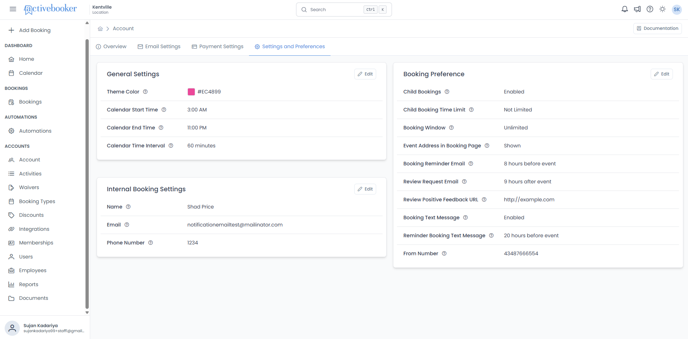Click the notifications bell icon
Image resolution: width=688 pixels, height=339 pixels.
(625, 9)
